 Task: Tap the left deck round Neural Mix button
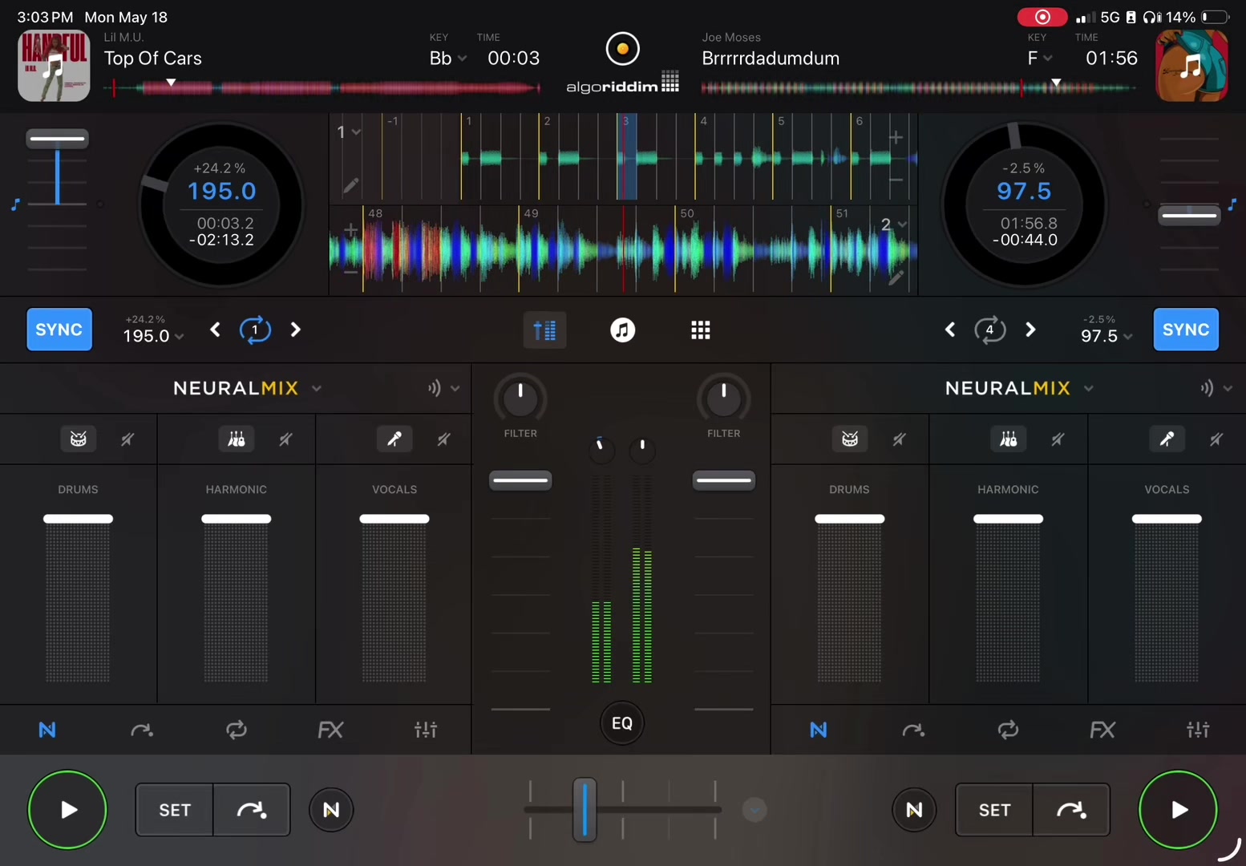[331, 810]
